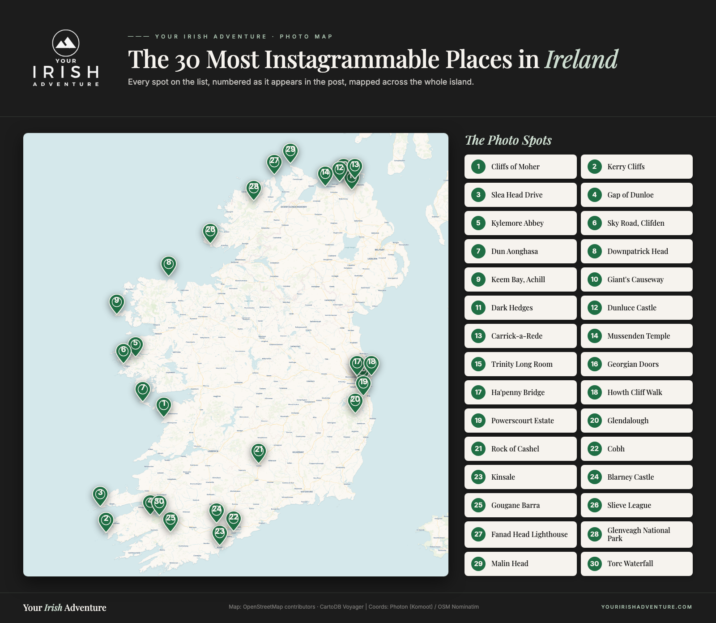Select Howth Cliff Walk list card
The image size is (716, 623).
pyautogui.click(x=637, y=392)
